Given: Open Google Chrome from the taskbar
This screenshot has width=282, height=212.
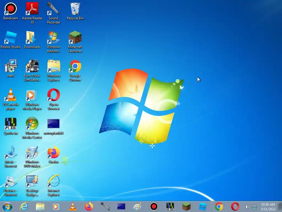Looking at the screenshot, I should pos(219,206).
